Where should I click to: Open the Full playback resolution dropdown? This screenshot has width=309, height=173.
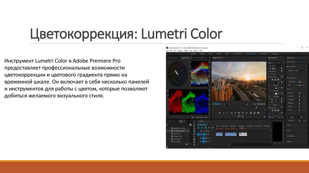click(x=249, y=104)
